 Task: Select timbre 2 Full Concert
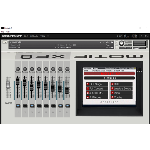click(97, 88)
